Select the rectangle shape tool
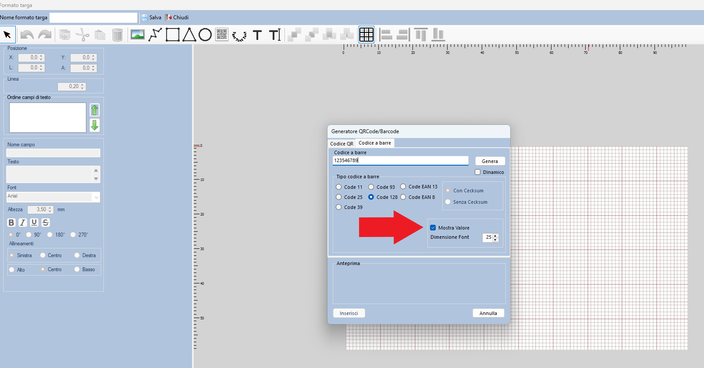This screenshot has width=704, height=368. 172,35
